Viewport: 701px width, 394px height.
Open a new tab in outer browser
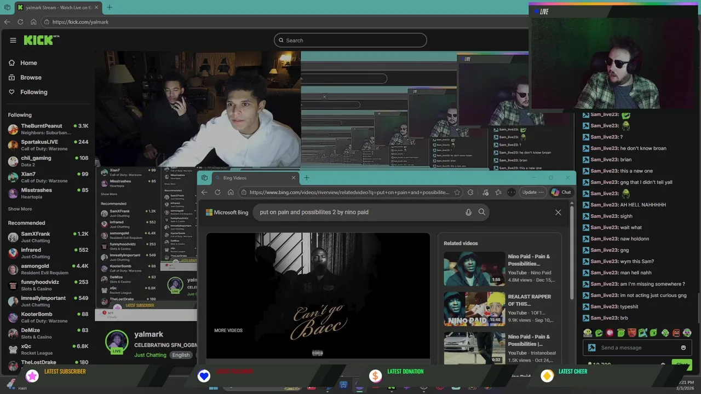pyautogui.click(x=110, y=7)
